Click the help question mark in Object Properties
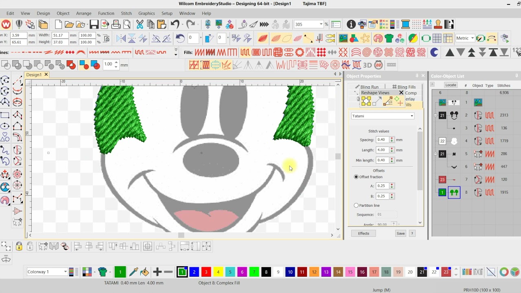This screenshot has width=521, height=293. 412,234
